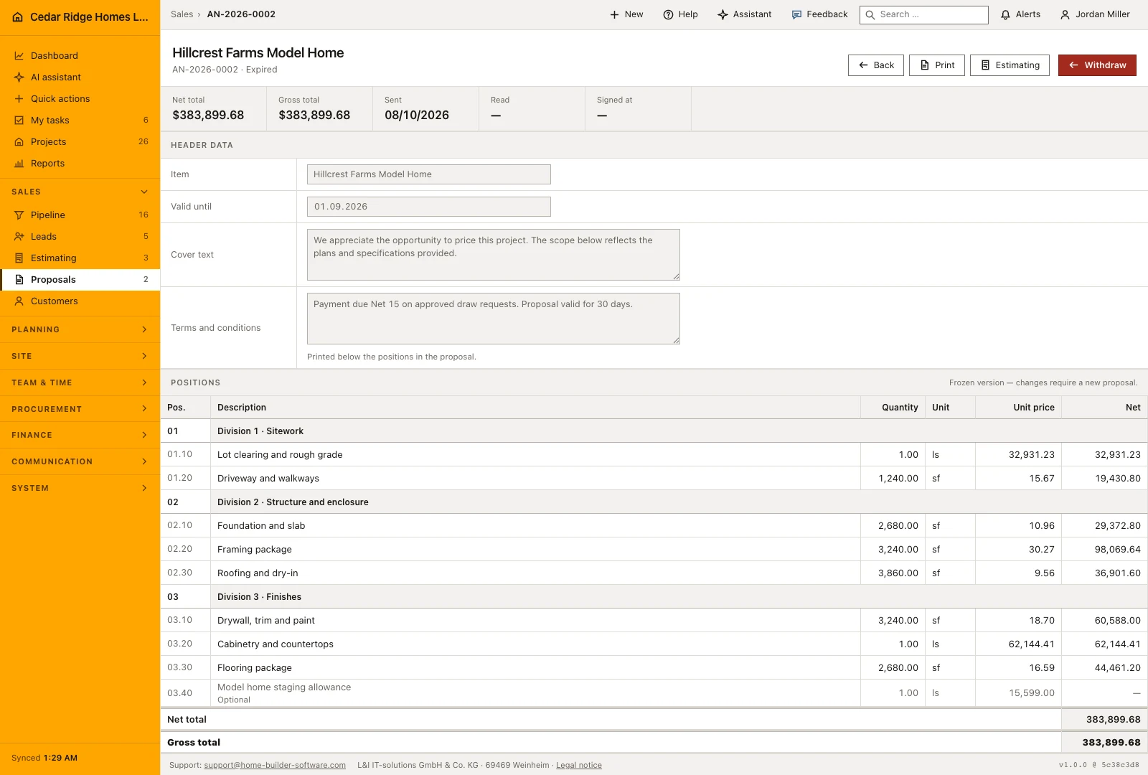Image resolution: width=1148 pixels, height=775 pixels.
Task: Open the Proposals menu item
Action: 80,280
